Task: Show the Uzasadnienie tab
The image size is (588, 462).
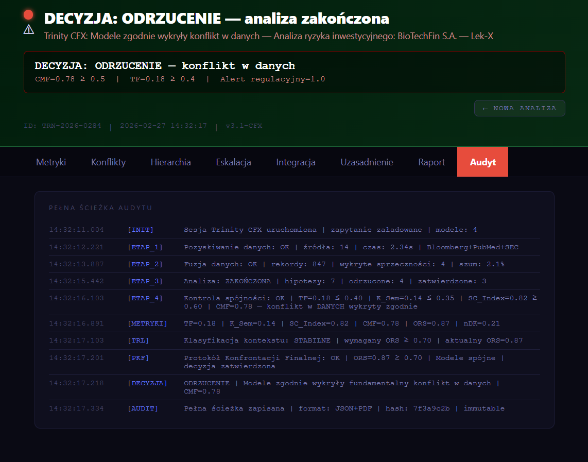Action: (367, 162)
